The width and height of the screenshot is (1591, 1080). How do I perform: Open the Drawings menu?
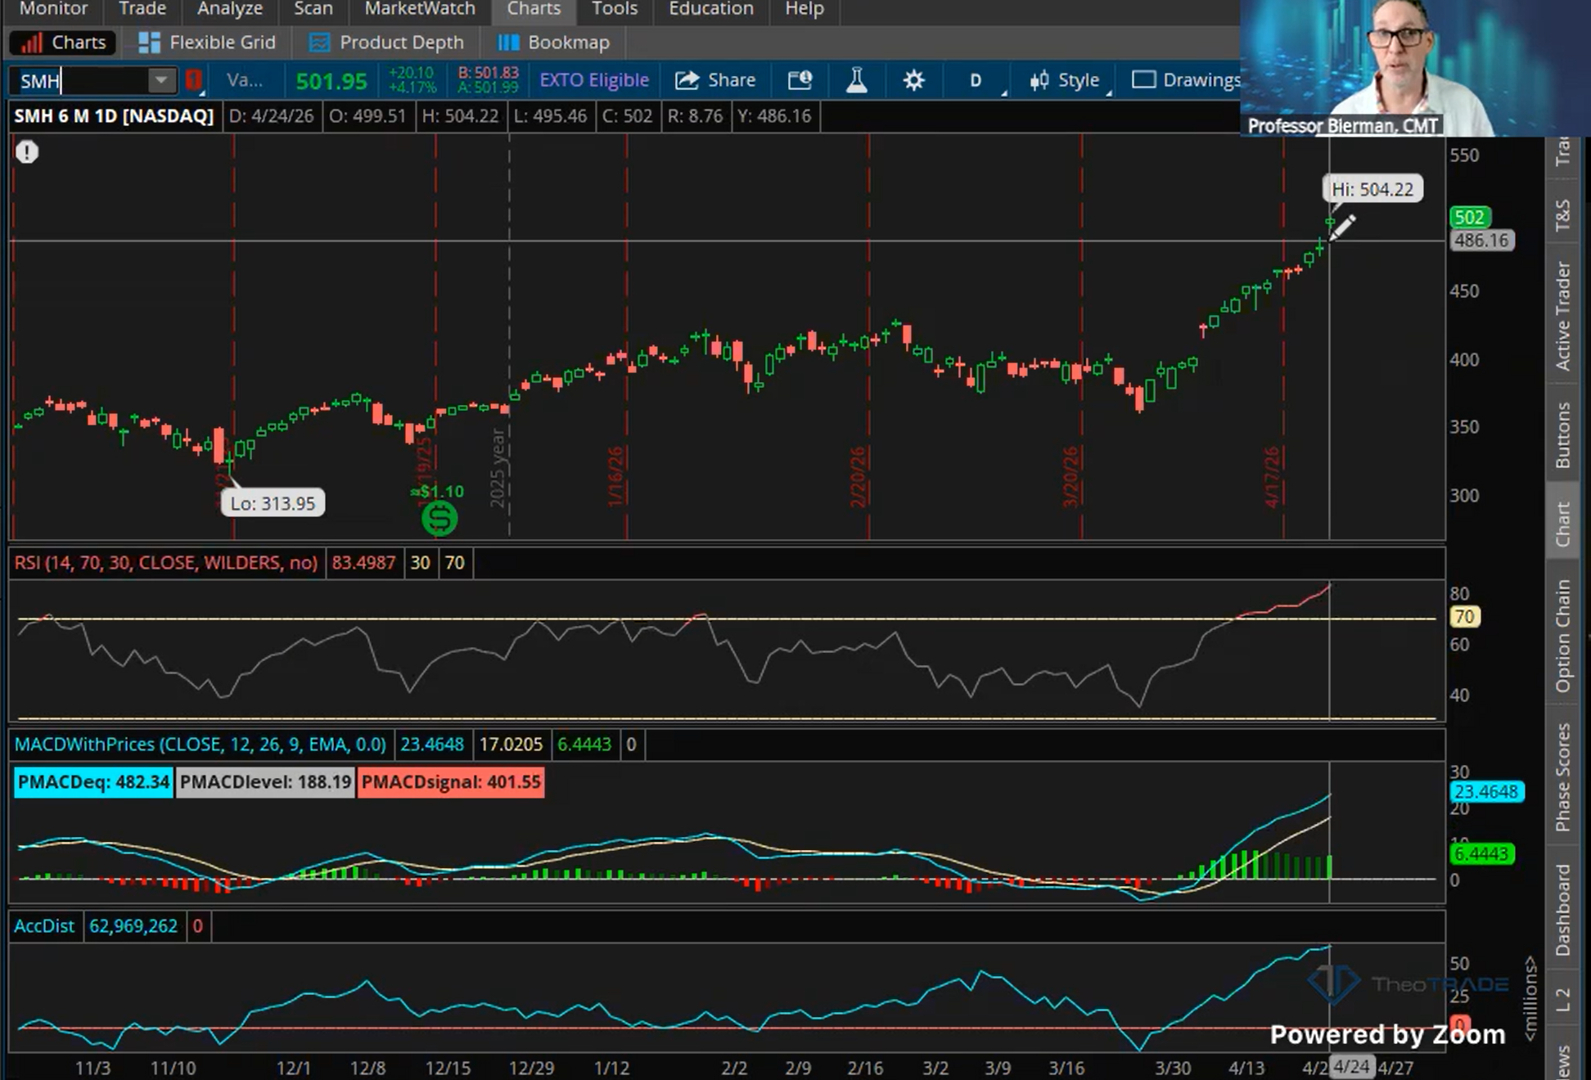[x=1186, y=80]
